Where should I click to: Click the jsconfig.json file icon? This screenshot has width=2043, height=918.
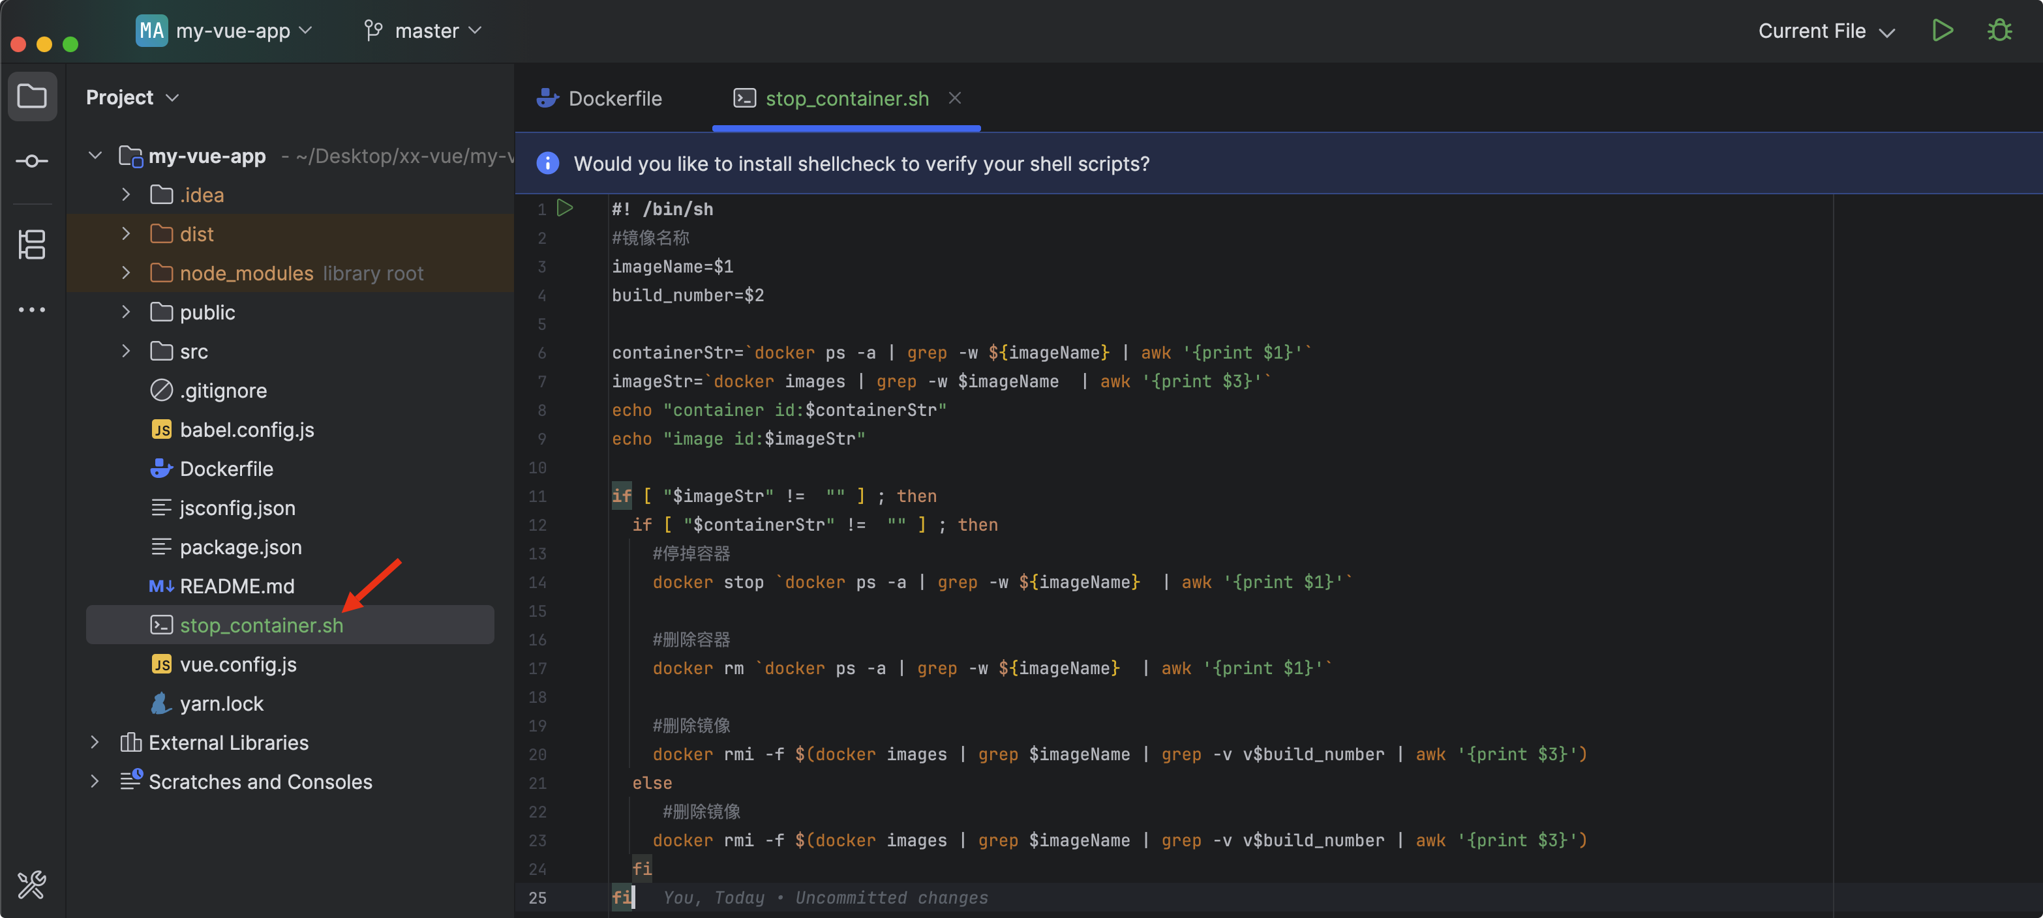click(x=161, y=507)
